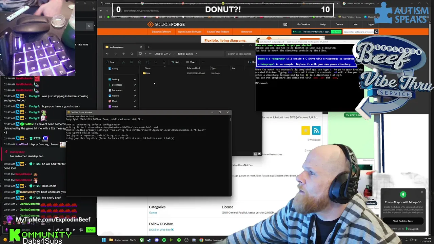Click the Delete trash icon in Explorer toolbar

(x=164, y=62)
